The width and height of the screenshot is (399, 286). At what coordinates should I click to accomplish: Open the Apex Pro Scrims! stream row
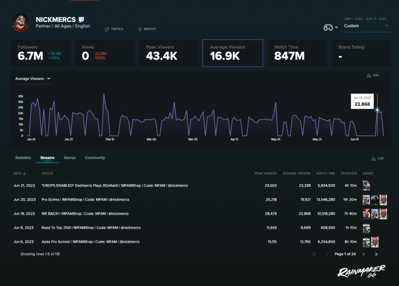(200, 242)
